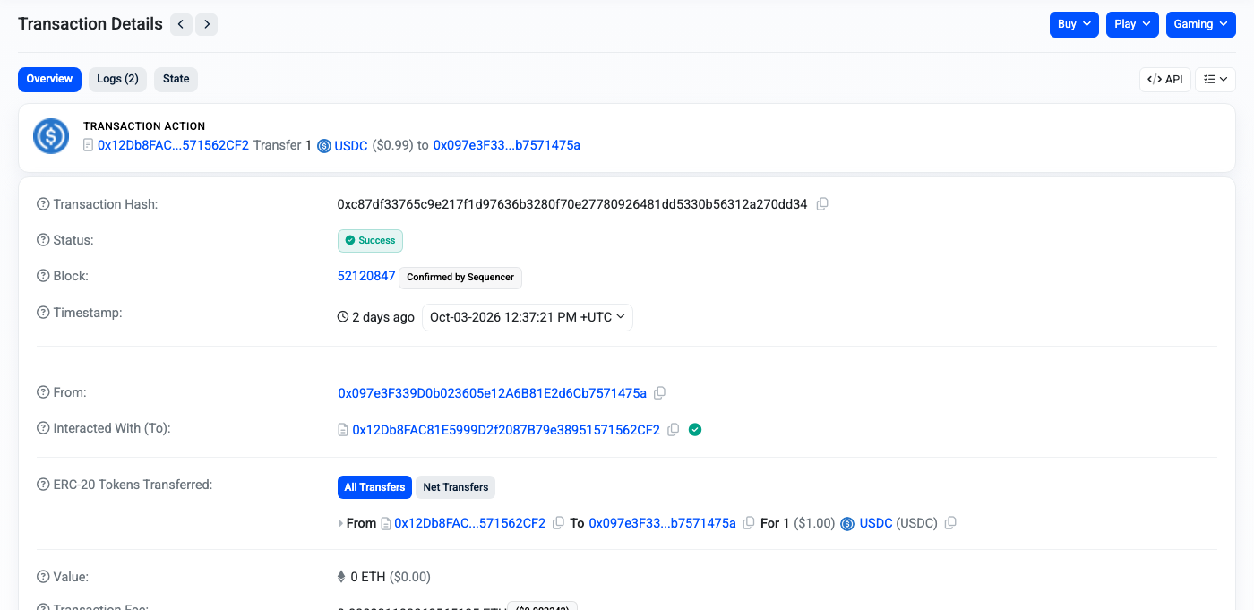
Task: Select the All Transfers toggle
Action: pyautogui.click(x=374, y=487)
